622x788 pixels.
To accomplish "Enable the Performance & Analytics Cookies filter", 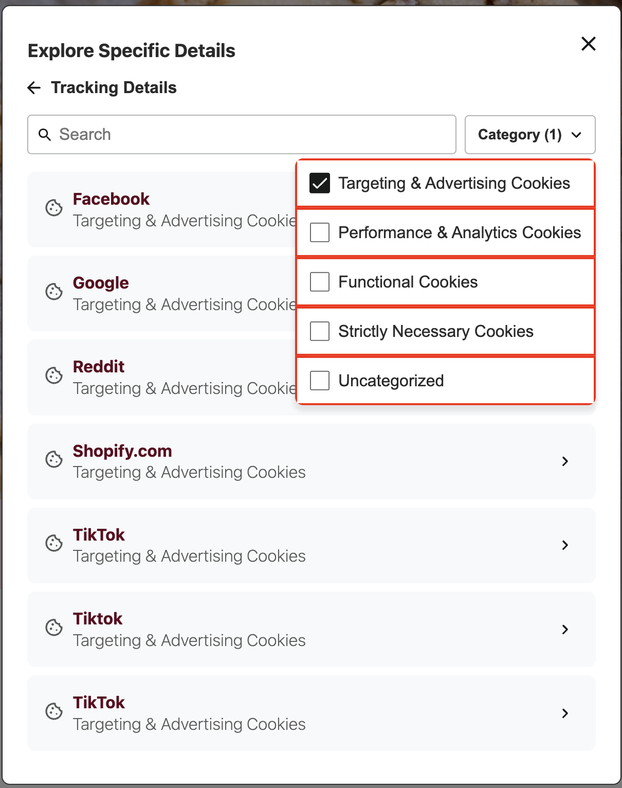I will [x=319, y=232].
